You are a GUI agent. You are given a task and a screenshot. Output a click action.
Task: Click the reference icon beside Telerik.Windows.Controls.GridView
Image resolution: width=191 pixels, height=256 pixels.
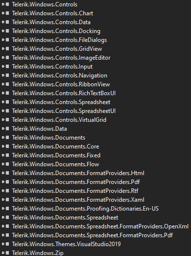click(5, 49)
